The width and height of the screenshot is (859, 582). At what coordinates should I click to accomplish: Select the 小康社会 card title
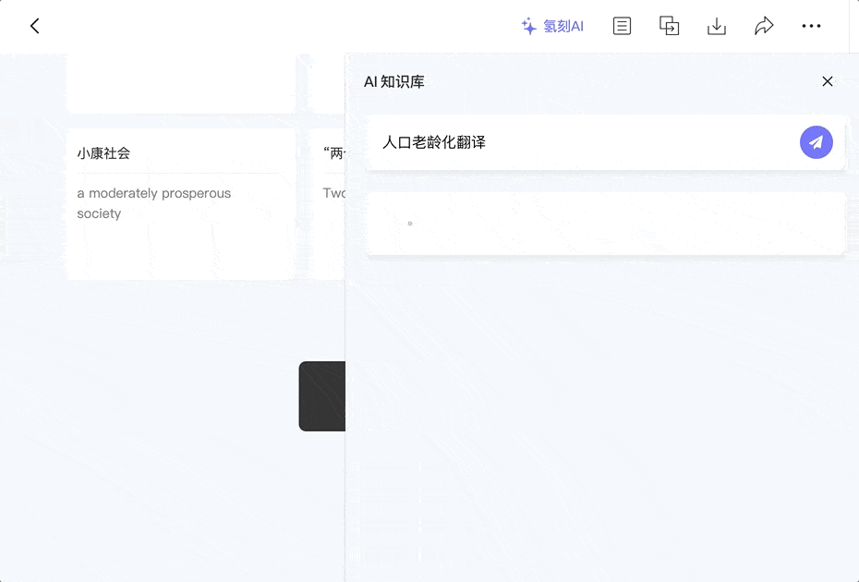(103, 153)
